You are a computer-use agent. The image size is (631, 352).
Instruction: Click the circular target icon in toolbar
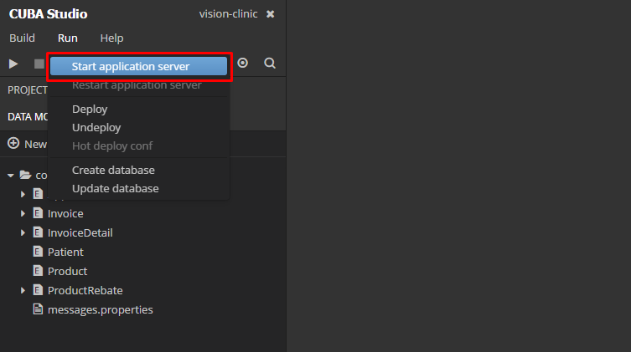pyautogui.click(x=243, y=63)
